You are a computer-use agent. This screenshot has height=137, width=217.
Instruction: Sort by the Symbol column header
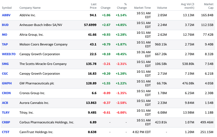(7, 8)
